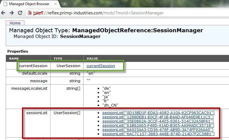Image resolution: width=229 pixels, height=140 pixels.
Task: Click the insecure HTTPS warning icon
Action: (30, 13)
